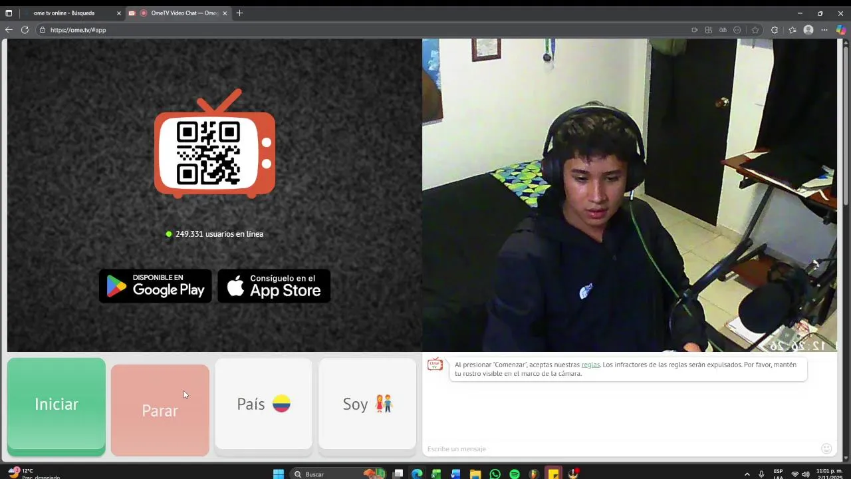
Task: Reload the current page
Action: pyautogui.click(x=25, y=30)
